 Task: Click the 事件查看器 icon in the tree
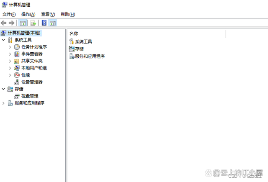[17, 54]
